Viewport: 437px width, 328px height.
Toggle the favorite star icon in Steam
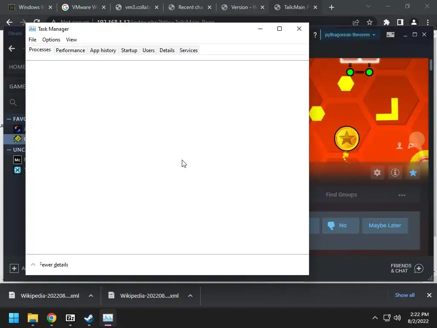(x=413, y=173)
